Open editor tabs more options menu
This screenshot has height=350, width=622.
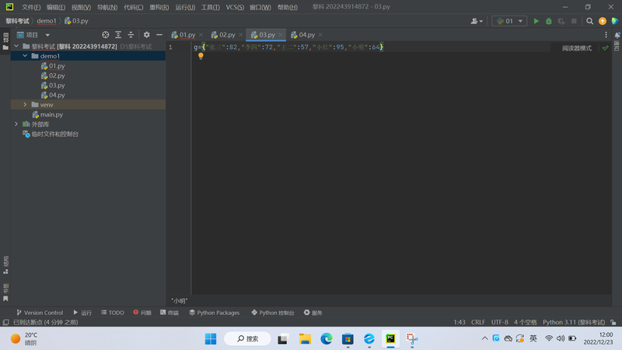point(606,35)
